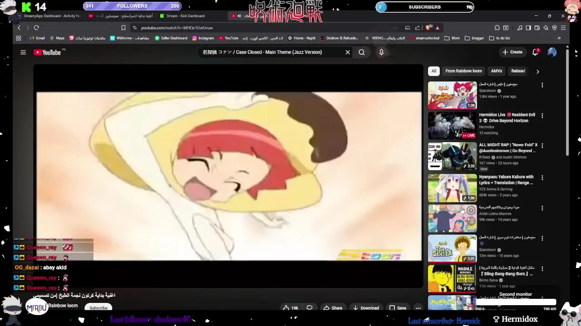Viewport: 581px width, 326px height.
Task: Open ALL MIGHT RAP video title
Action: point(508,148)
